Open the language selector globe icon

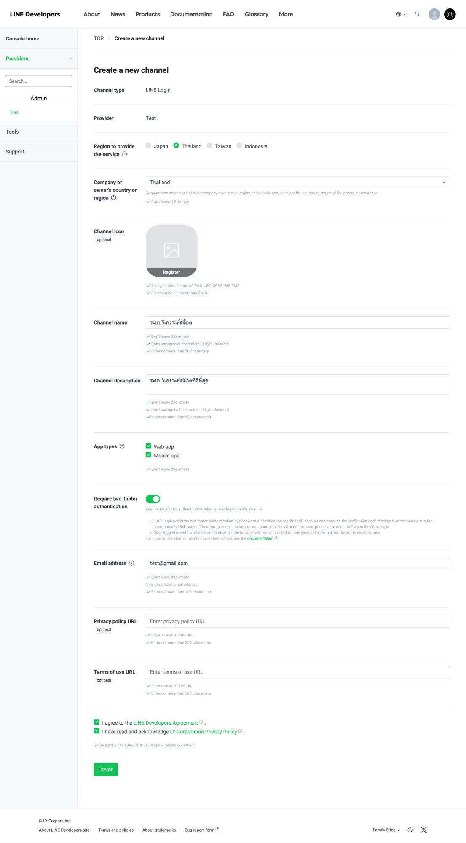pos(398,14)
